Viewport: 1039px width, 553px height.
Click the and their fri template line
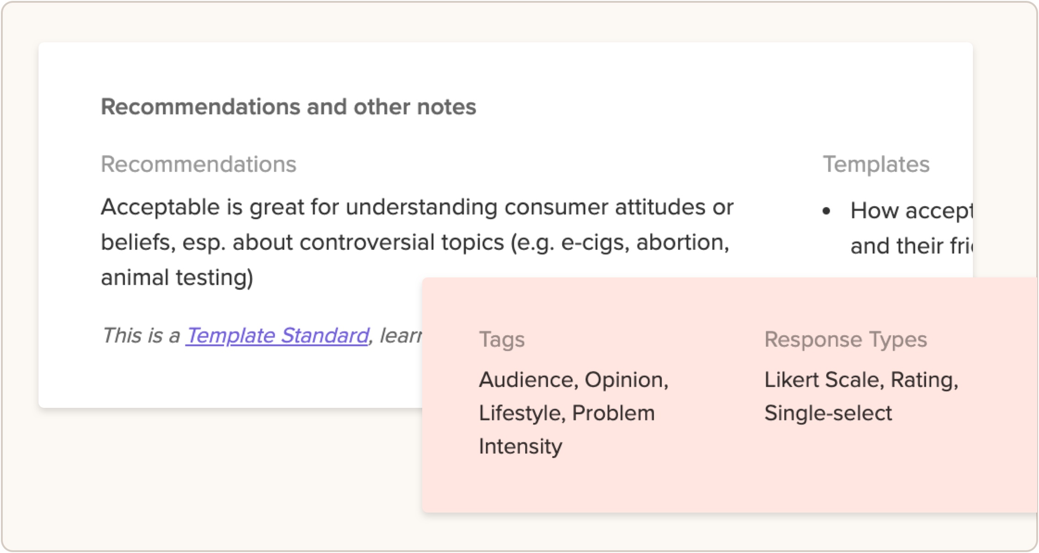click(x=911, y=246)
